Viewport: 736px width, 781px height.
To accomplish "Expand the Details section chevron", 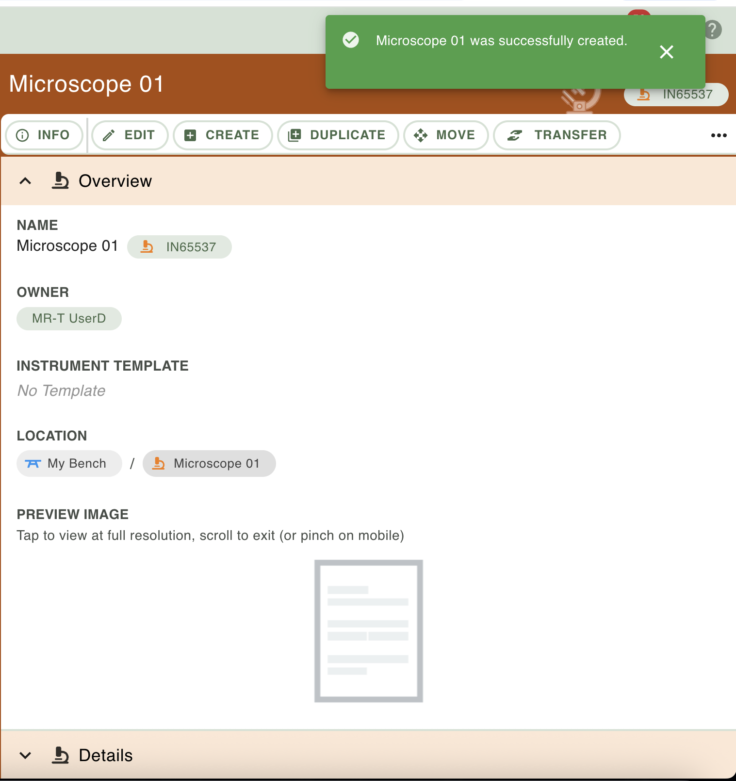I will [25, 755].
